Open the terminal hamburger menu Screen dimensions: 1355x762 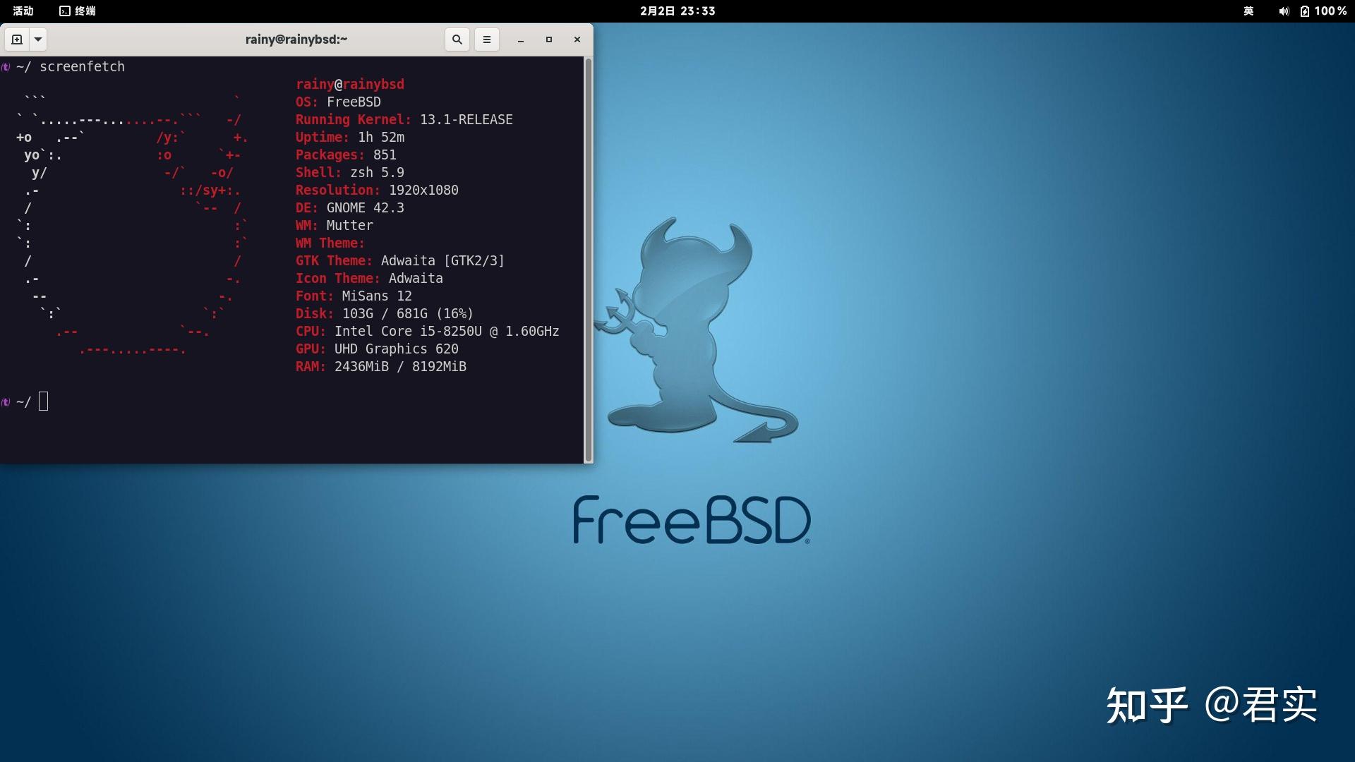(486, 40)
